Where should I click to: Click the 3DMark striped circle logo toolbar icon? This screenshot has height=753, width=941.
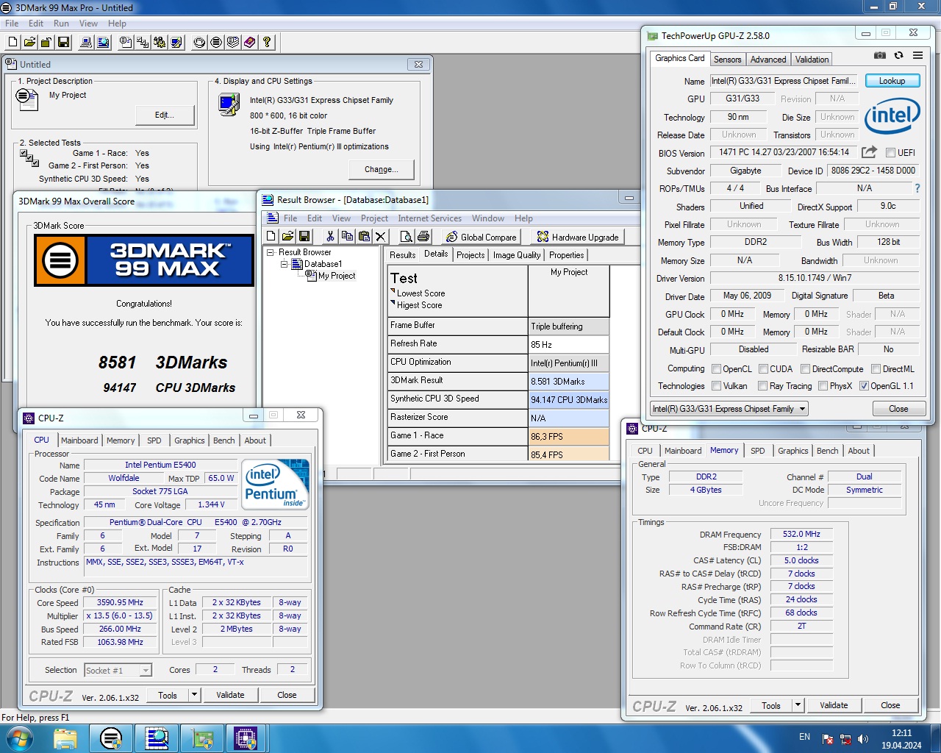point(216,42)
